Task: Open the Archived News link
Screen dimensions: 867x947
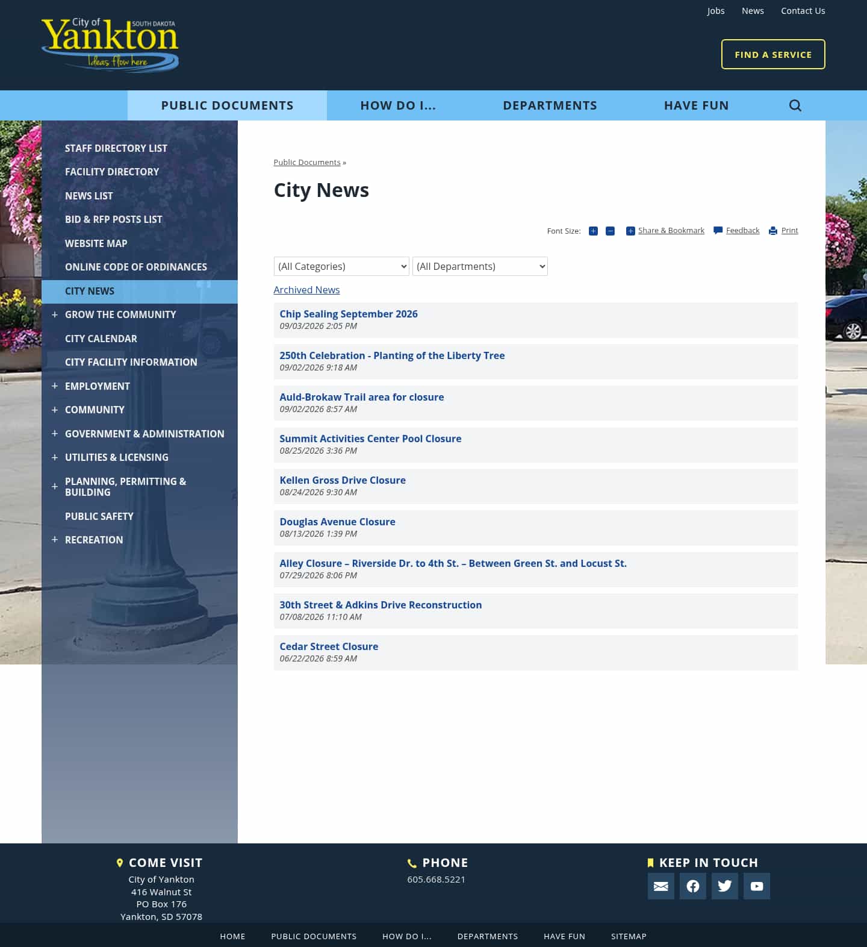Action: pyautogui.click(x=306, y=290)
